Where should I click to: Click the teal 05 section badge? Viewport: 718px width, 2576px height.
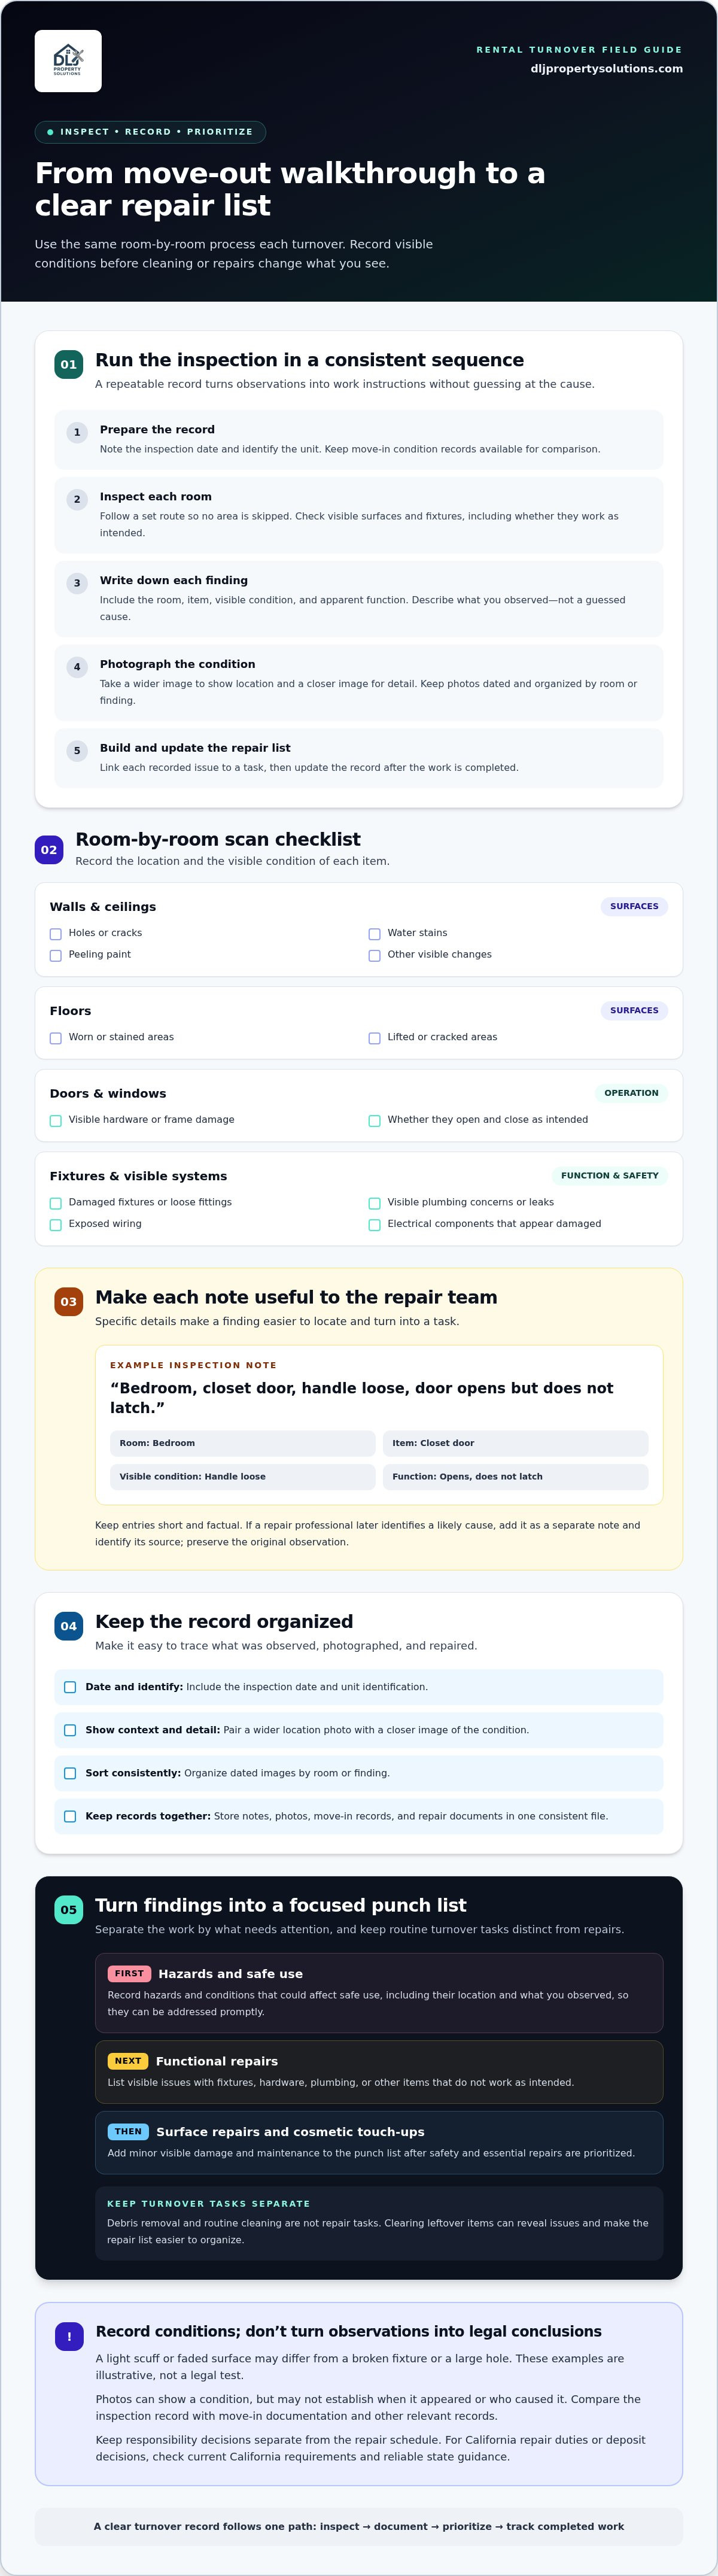tap(69, 1910)
